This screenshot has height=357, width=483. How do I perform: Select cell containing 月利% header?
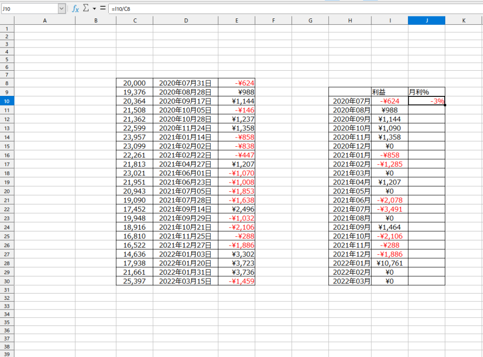pos(426,92)
